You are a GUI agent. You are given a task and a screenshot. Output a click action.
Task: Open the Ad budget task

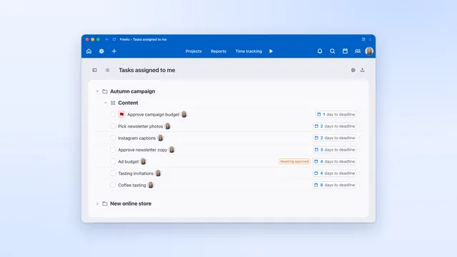tap(129, 162)
